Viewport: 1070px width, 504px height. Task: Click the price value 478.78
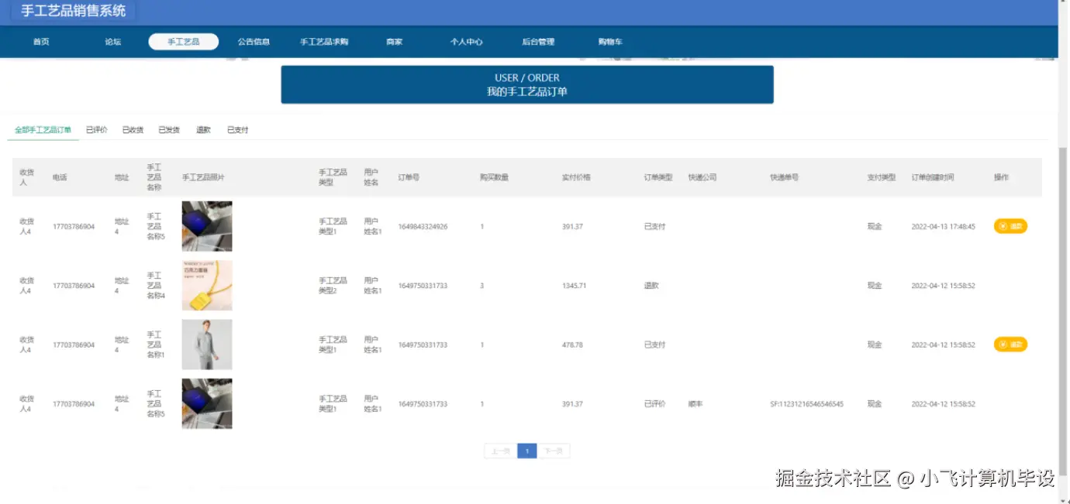click(x=572, y=345)
